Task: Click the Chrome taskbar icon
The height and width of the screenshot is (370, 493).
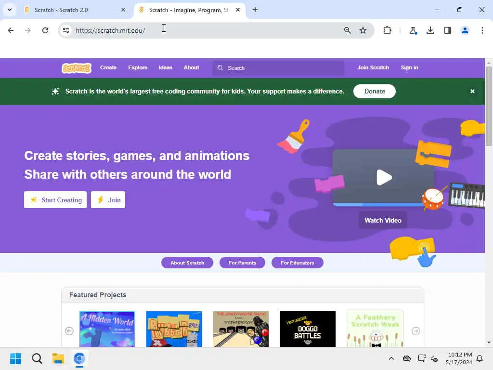Action: 79,358
